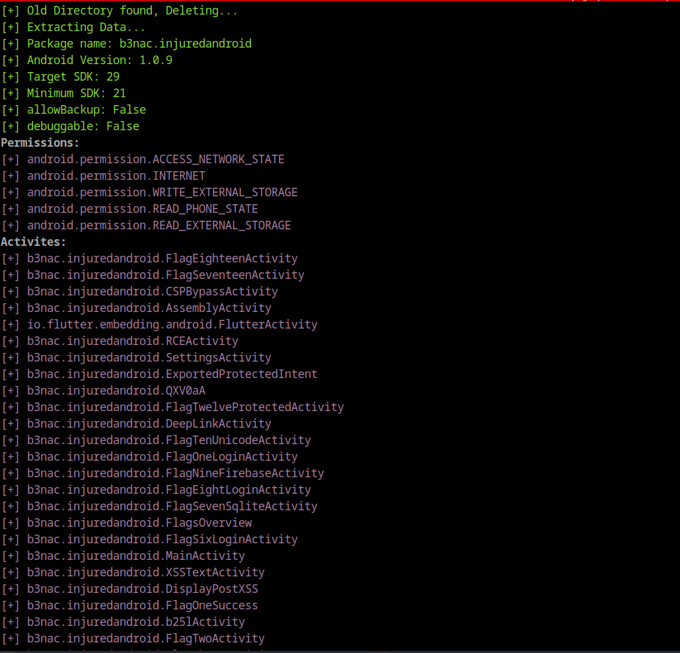Select the FlagTenUnicodeActivity entry
The height and width of the screenshot is (653, 680).
pos(156,440)
